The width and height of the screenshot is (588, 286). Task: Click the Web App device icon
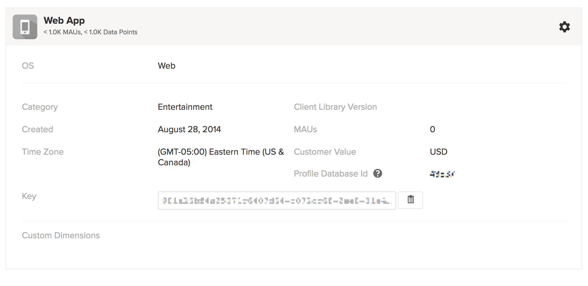pyautogui.click(x=25, y=27)
